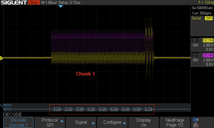Open the channel 1 settings panel

202,45
